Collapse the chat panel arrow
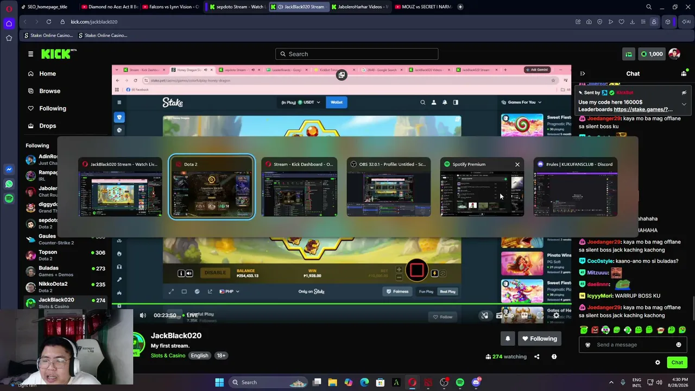The width and height of the screenshot is (695, 391). click(x=582, y=73)
